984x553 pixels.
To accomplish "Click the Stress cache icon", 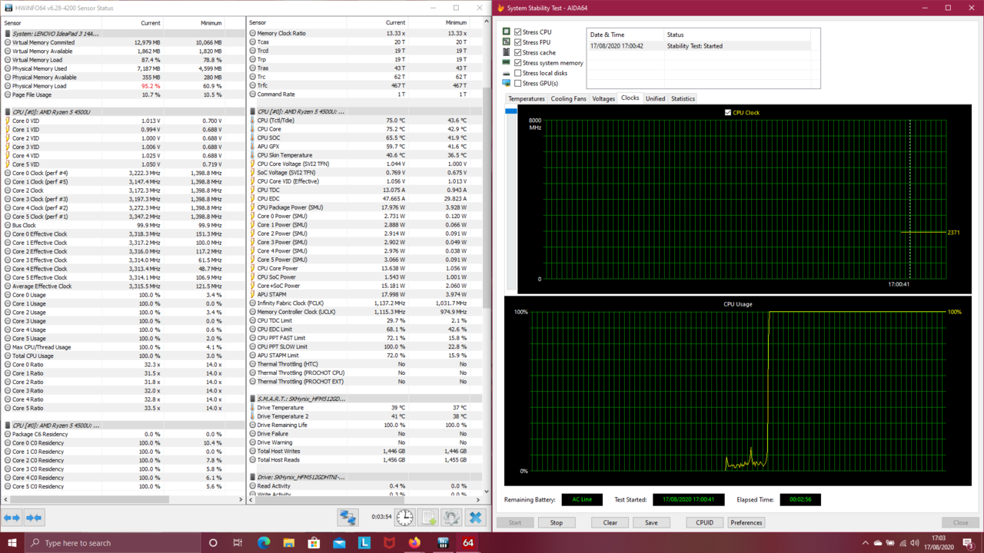I will point(506,52).
